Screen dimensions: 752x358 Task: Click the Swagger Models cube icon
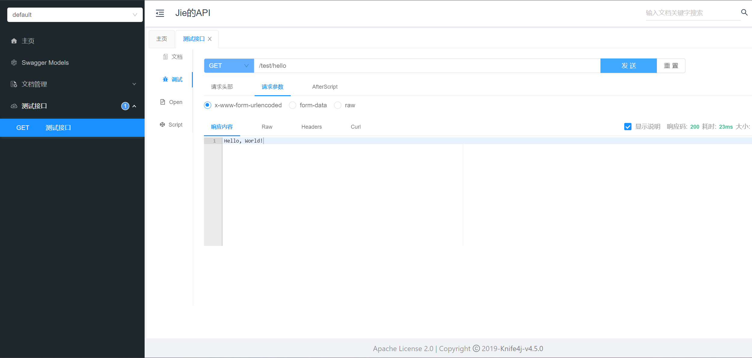[x=14, y=63]
